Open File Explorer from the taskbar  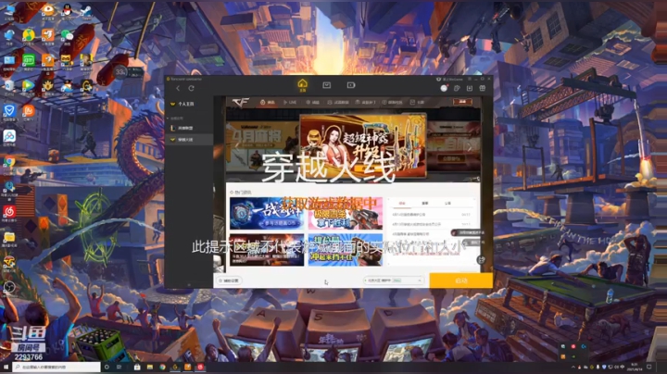click(x=150, y=367)
